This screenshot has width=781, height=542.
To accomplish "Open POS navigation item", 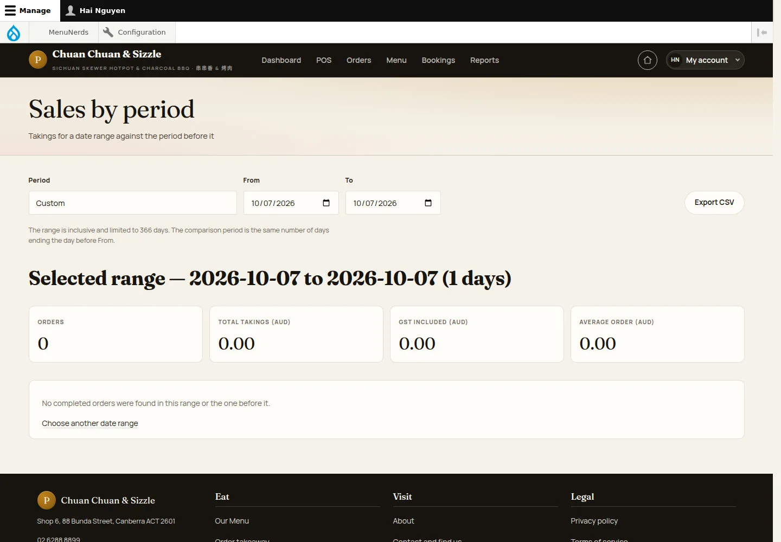I will [x=324, y=60].
